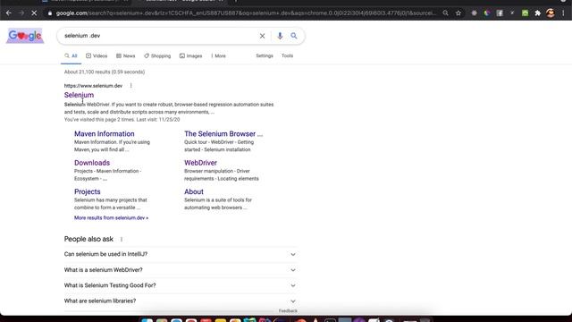Expand 'Can selenium be used in IntelliJ?'
The width and height of the screenshot is (572, 322).
pyautogui.click(x=181, y=254)
